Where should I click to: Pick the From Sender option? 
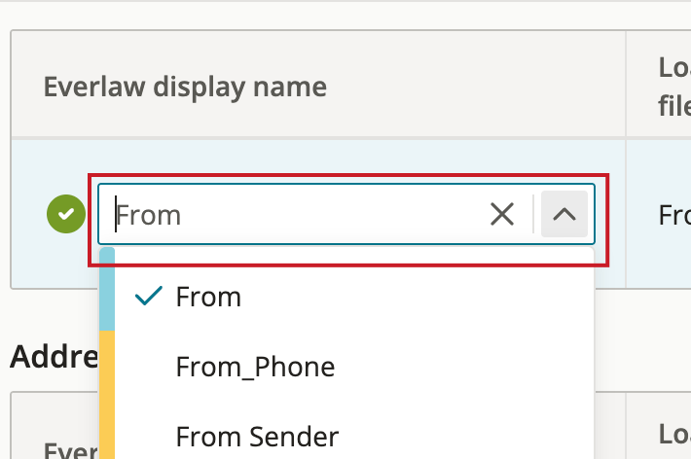tap(346, 436)
